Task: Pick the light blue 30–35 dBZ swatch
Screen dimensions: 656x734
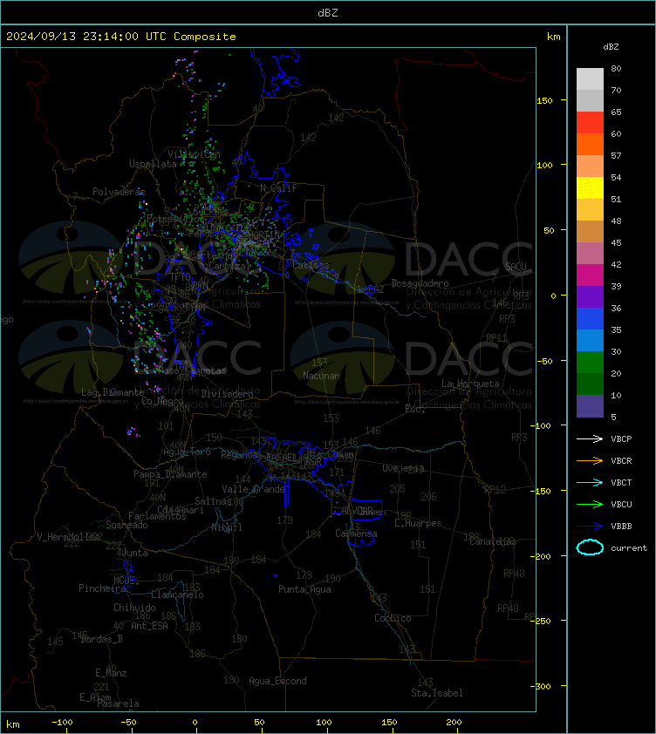Action: [x=590, y=340]
